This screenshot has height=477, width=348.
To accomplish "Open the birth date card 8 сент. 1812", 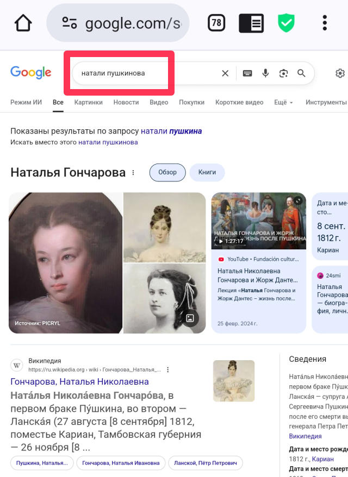I will point(330,227).
